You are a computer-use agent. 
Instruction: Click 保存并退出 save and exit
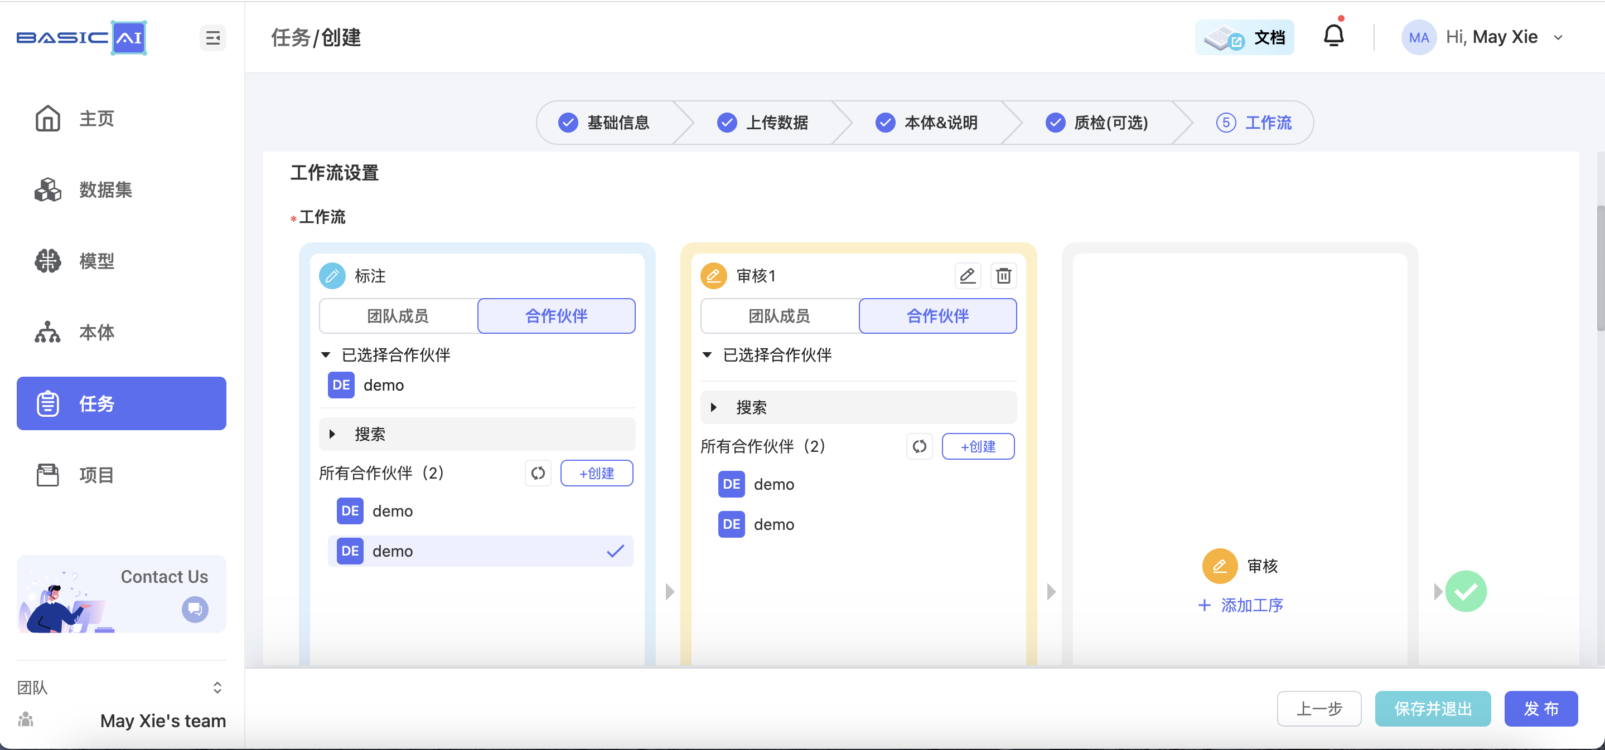(1433, 709)
